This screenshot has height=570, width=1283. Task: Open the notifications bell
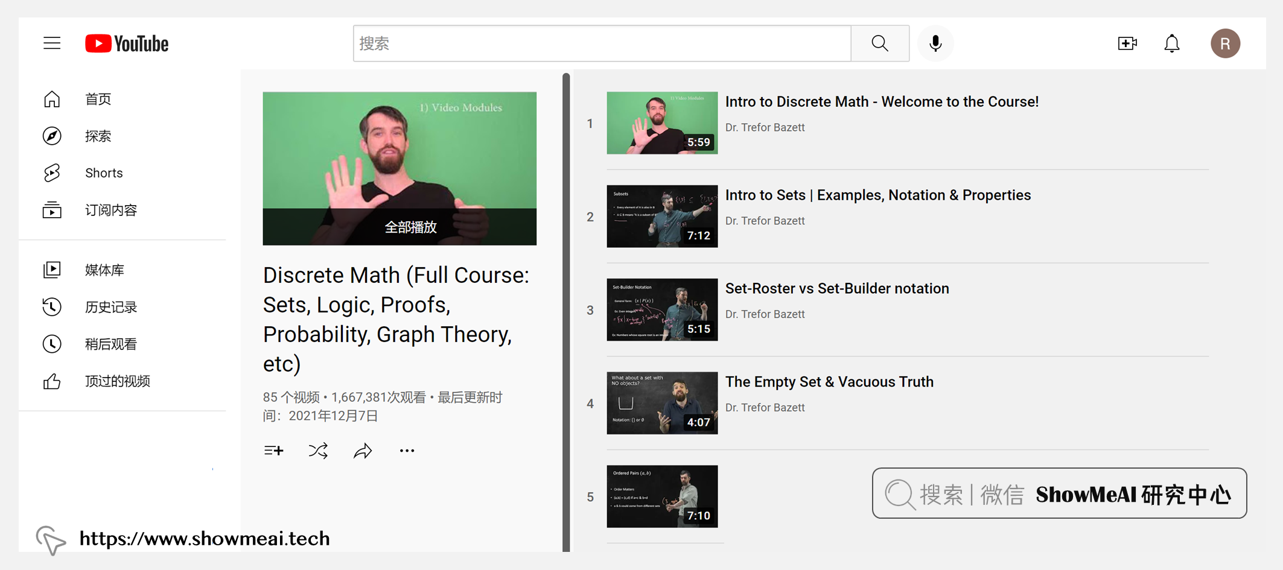[1171, 43]
